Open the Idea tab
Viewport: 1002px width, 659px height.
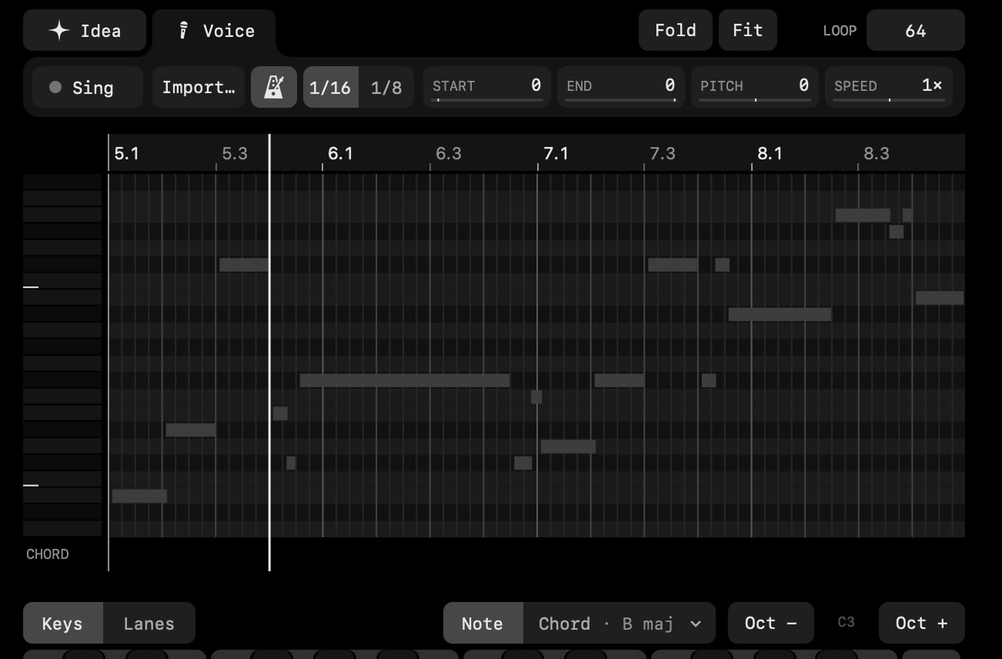click(85, 30)
